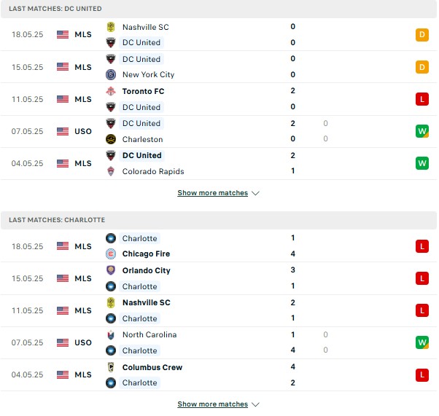Click the red L badge for Toronto FC match
Image resolution: width=439 pixels, height=416 pixels.
[422, 99]
